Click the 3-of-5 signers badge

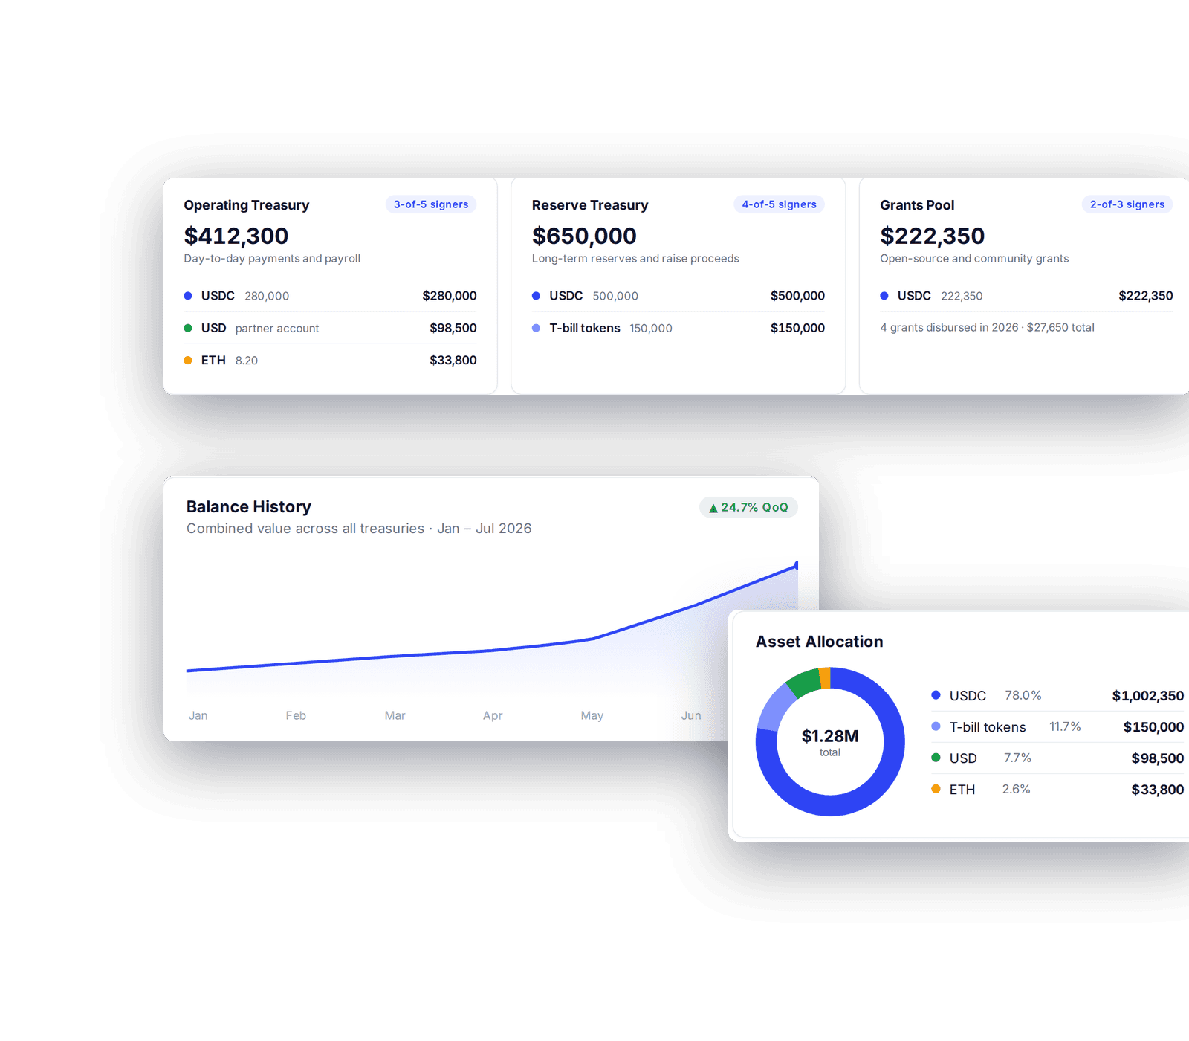[431, 204]
